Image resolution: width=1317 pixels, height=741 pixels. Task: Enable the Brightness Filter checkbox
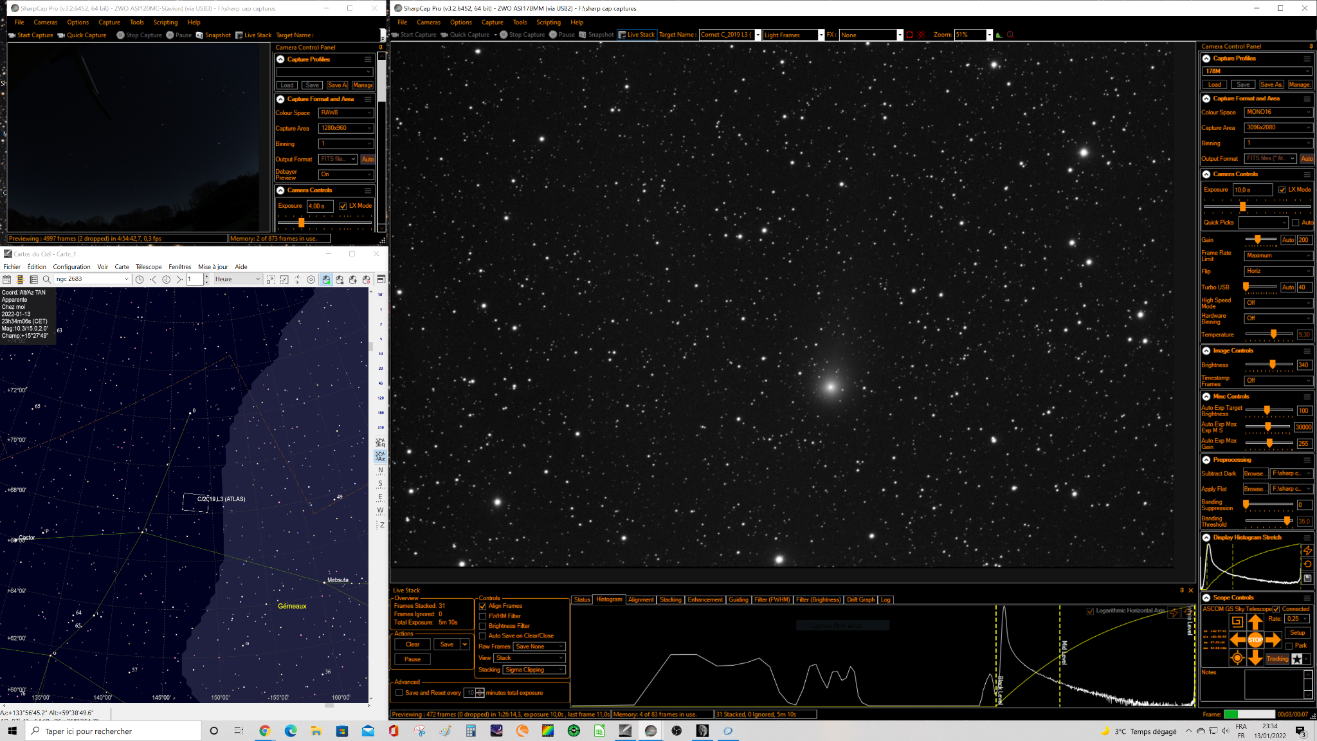point(482,626)
